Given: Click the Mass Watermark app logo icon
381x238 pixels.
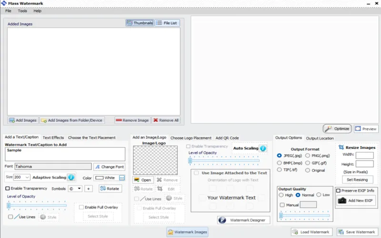Looking at the screenshot, I should point(4,3).
